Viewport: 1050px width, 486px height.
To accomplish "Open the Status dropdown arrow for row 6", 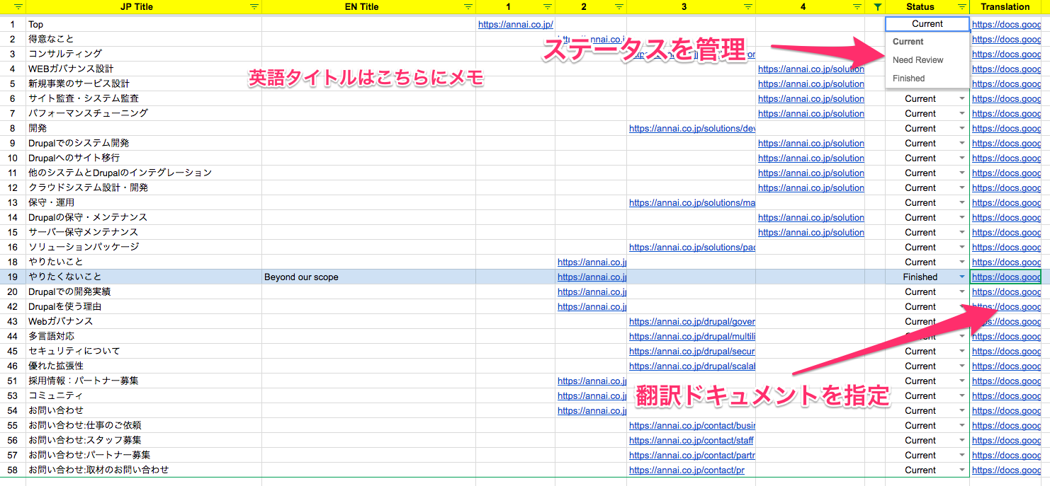I will [961, 99].
